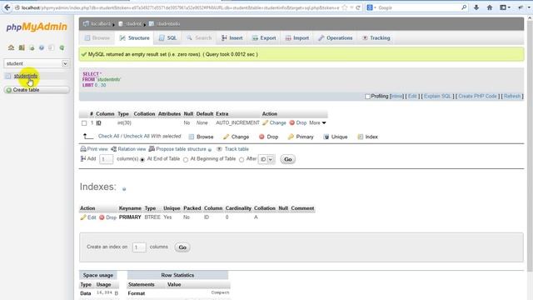Viewport: 533px width, 300px height.
Task: Click the browser address bar URL
Action: (180, 7)
